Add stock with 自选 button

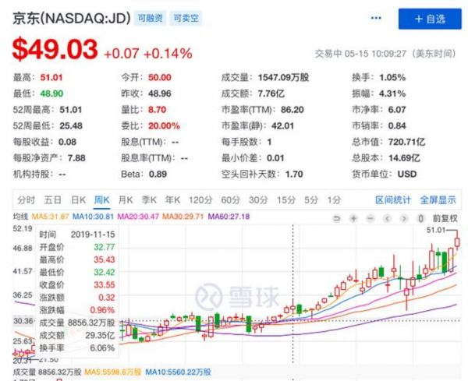coord(427,18)
